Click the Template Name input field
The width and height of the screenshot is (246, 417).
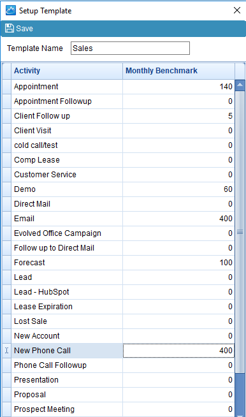click(x=130, y=48)
